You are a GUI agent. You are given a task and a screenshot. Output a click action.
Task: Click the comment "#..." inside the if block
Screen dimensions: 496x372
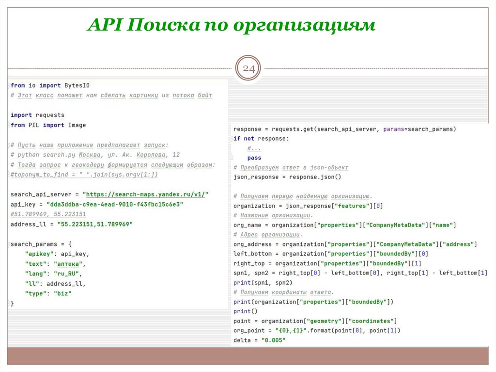[254, 148]
